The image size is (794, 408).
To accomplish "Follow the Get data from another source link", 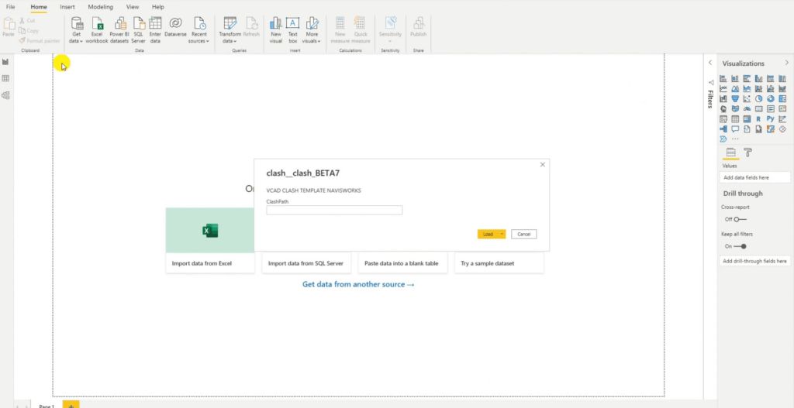I will [x=358, y=285].
